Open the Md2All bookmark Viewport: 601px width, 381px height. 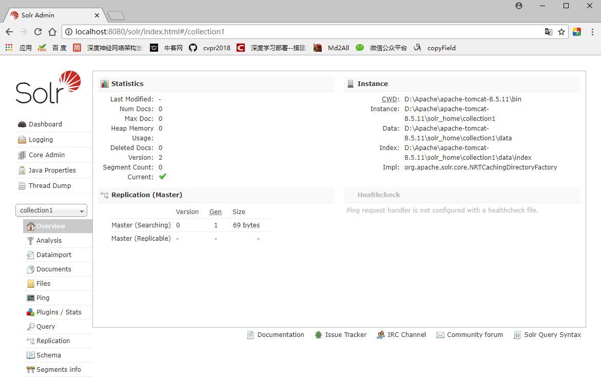point(331,48)
